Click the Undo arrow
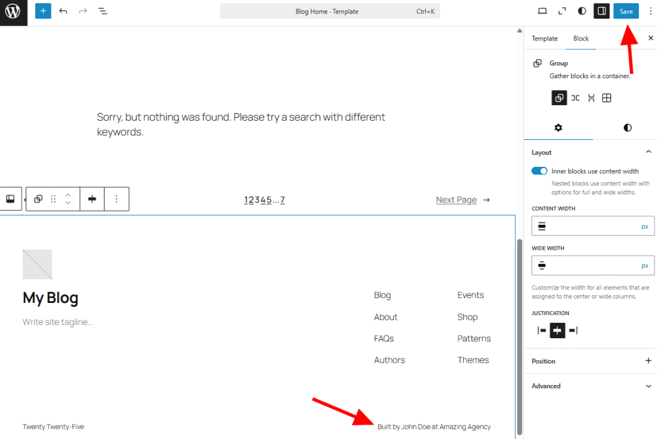The width and height of the screenshot is (657, 439). [x=62, y=11]
